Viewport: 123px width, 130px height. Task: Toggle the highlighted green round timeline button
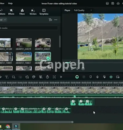click(77, 77)
